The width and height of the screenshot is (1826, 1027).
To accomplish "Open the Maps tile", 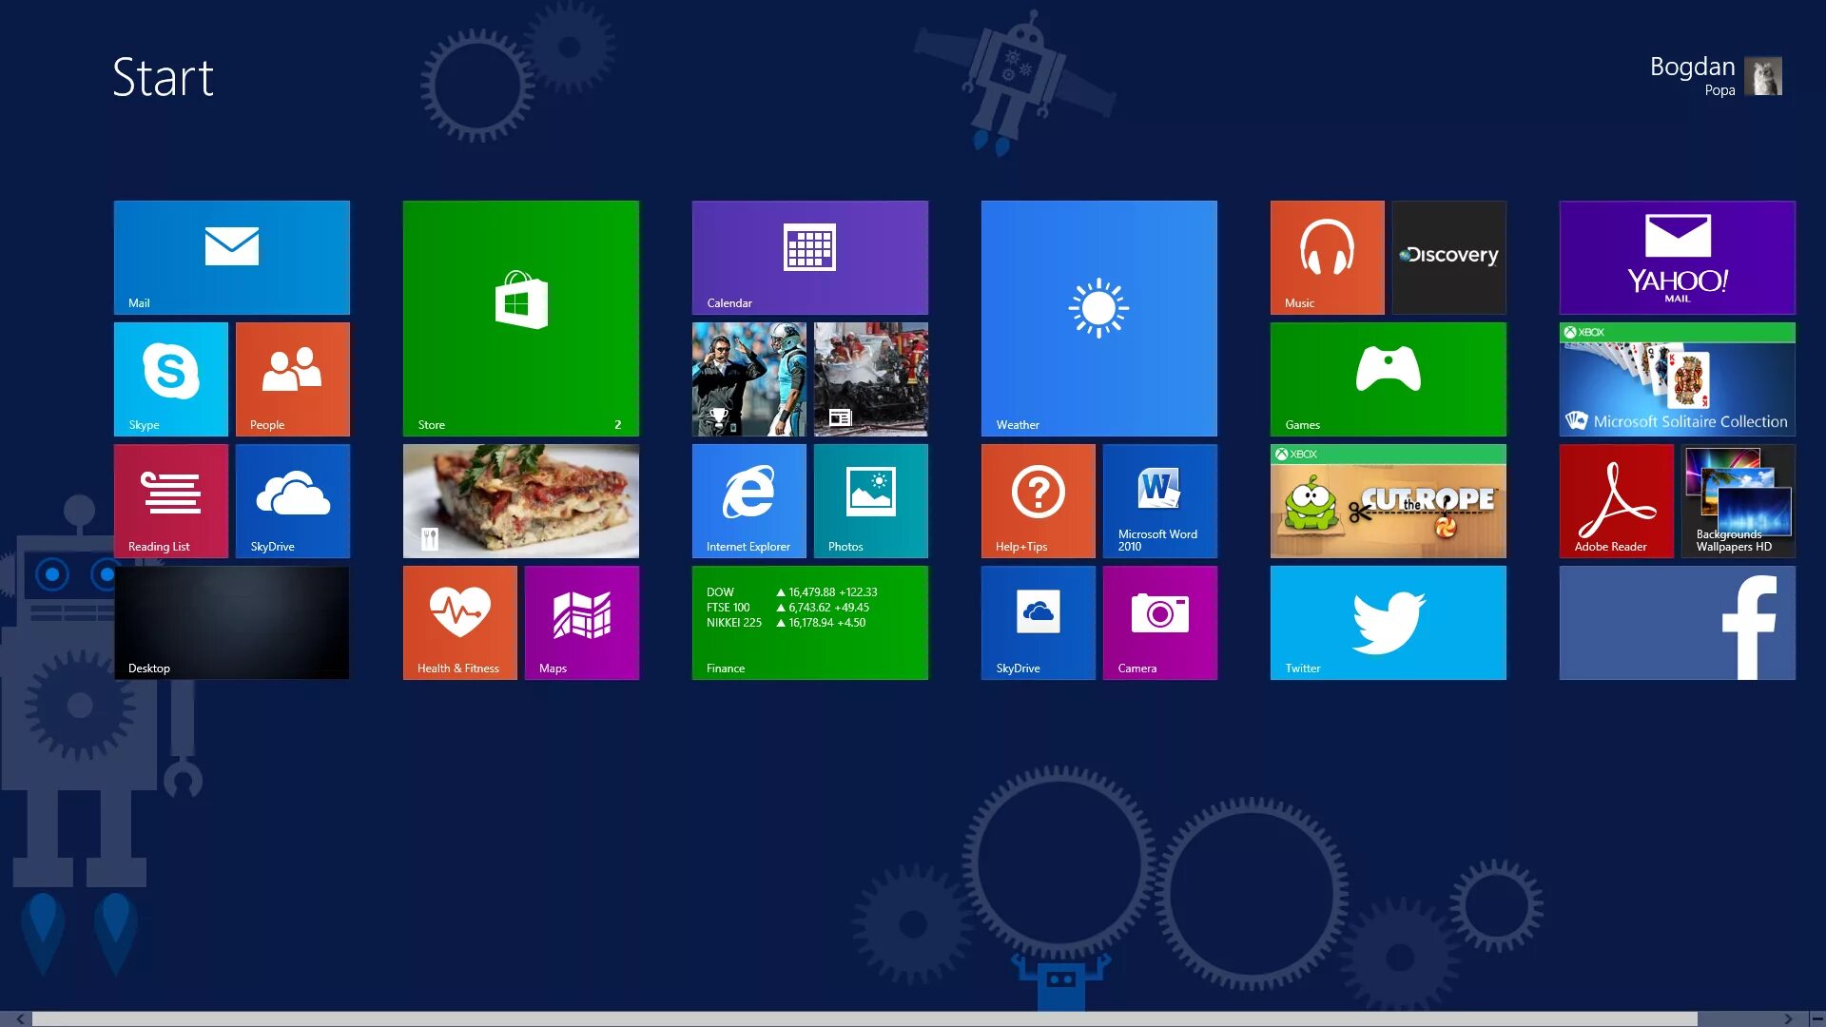I will 581,622.
